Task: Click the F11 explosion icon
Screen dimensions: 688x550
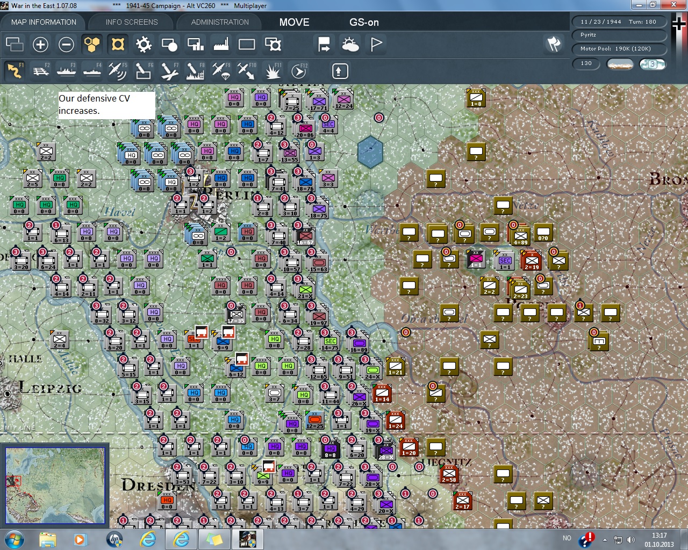Action: [273, 71]
